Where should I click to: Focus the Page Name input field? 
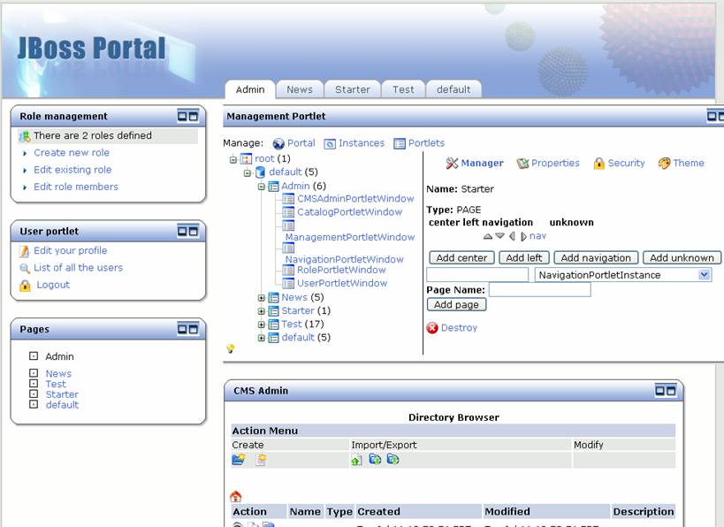point(540,290)
